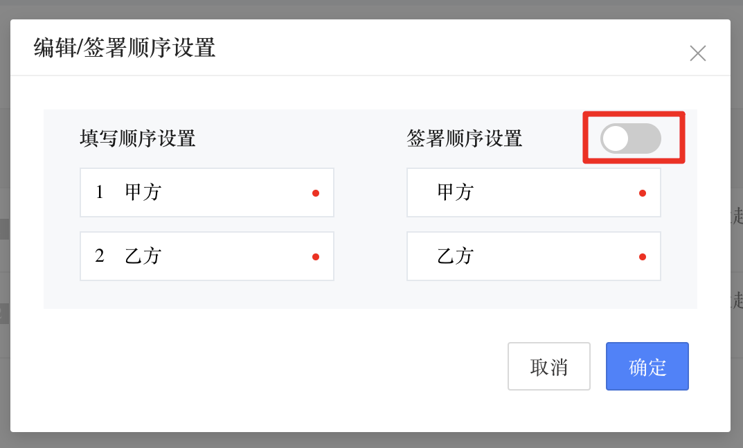Click the red dot beside 甲方 in 填写顺序设置
The height and width of the screenshot is (448, 743).
click(316, 192)
